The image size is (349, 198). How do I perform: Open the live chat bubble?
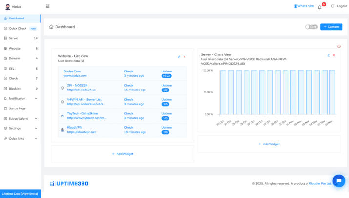click(338, 180)
